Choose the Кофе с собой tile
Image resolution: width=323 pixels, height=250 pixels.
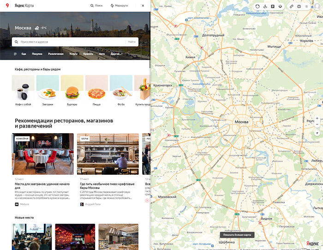23,91
